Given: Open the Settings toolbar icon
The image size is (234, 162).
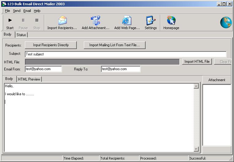Looking at the screenshot, I should pos(150,21).
